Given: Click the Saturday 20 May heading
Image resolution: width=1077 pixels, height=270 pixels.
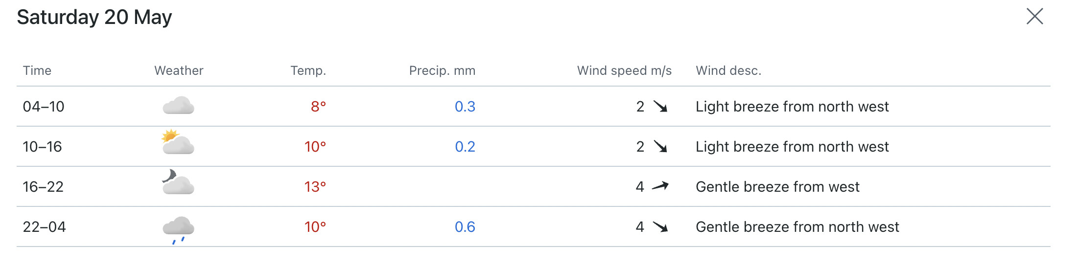Looking at the screenshot, I should point(94,17).
